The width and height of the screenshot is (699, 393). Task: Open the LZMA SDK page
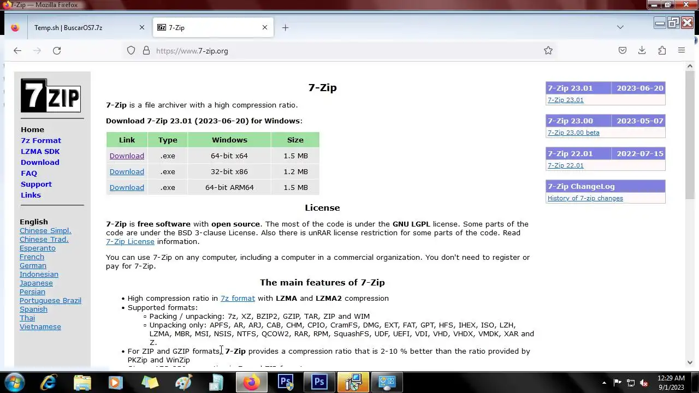point(40,152)
